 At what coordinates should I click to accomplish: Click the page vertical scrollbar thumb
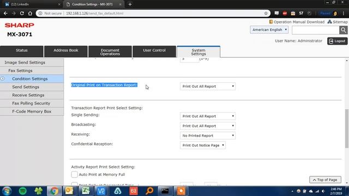click(347, 128)
